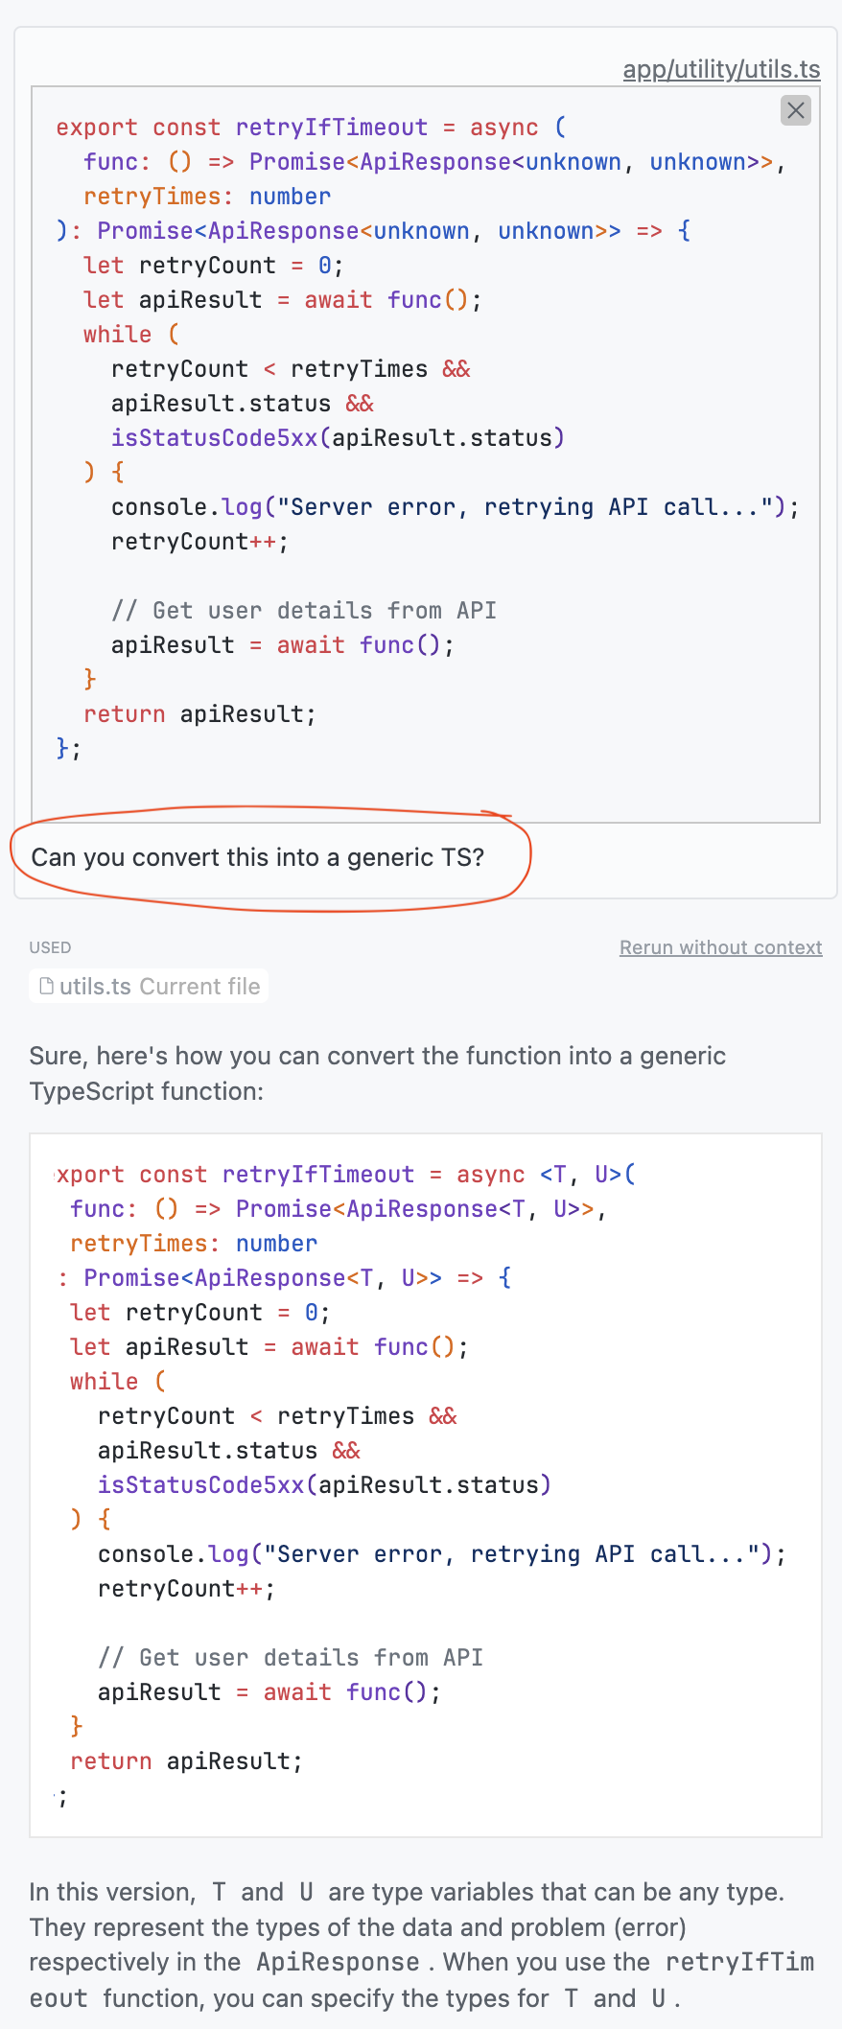The image size is (842, 2029).
Task: Click the 'Get user details' comment in top snippet
Action: [303, 611]
